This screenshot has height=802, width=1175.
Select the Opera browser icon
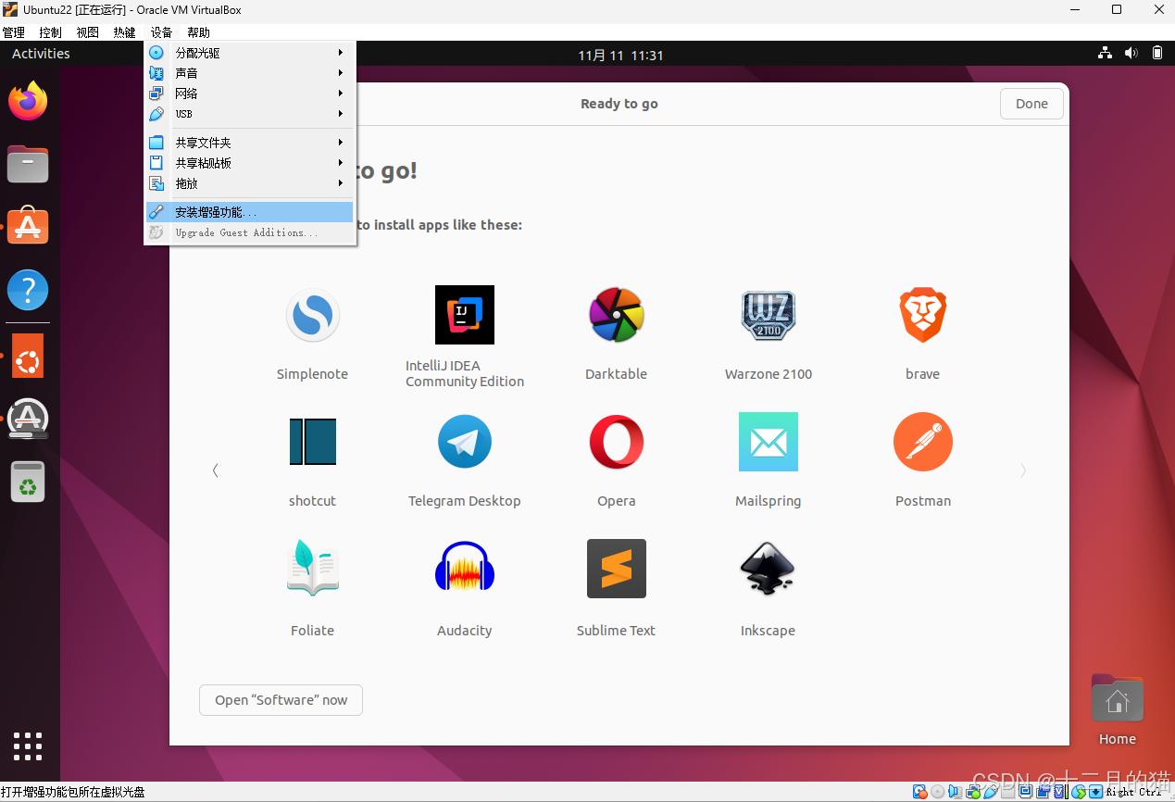pyautogui.click(x=616, y=442)
